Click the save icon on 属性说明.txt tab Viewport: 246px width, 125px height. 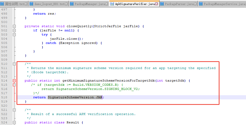pos(2,4)
